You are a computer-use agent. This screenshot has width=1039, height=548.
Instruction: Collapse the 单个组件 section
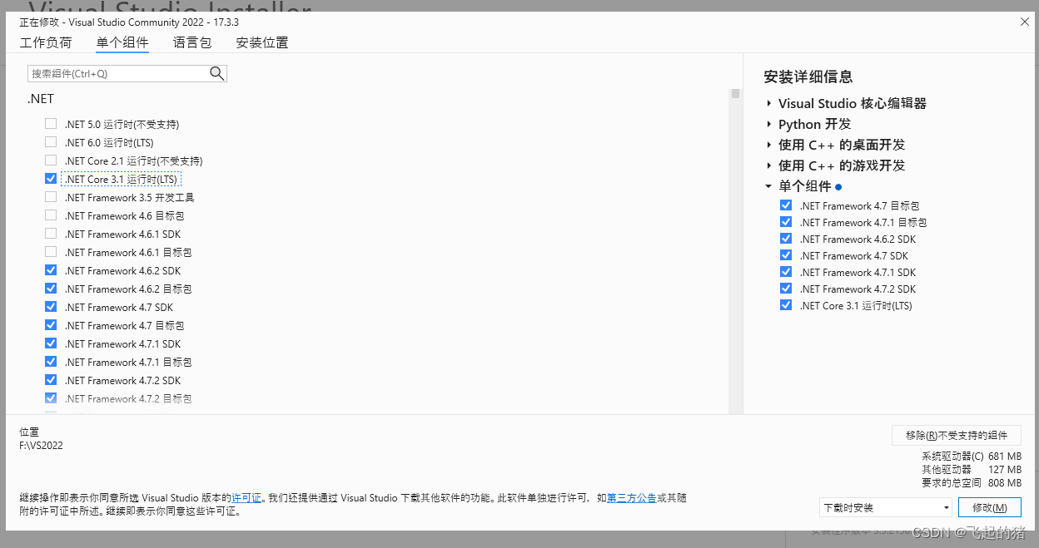point(768,186)
